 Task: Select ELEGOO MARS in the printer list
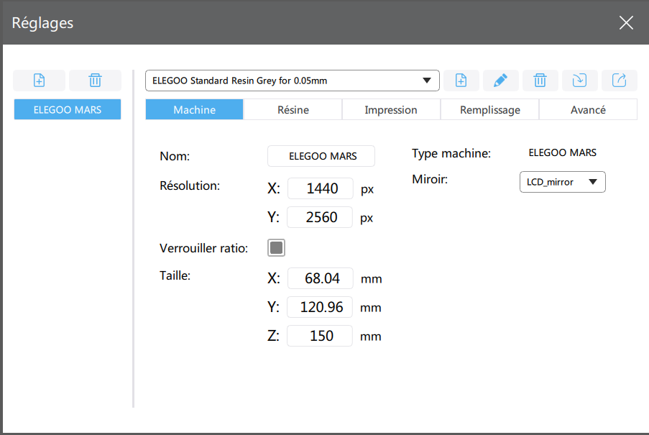(68, 110)
